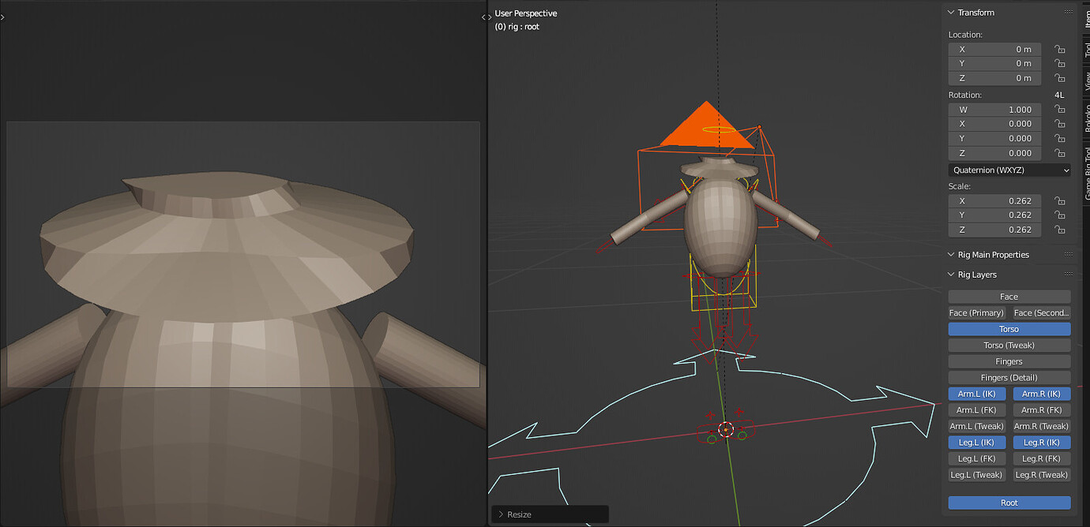Open the Rokoko sidebar tab
Viewport: 1090px width, 527px height.
tap(1086, 118)
